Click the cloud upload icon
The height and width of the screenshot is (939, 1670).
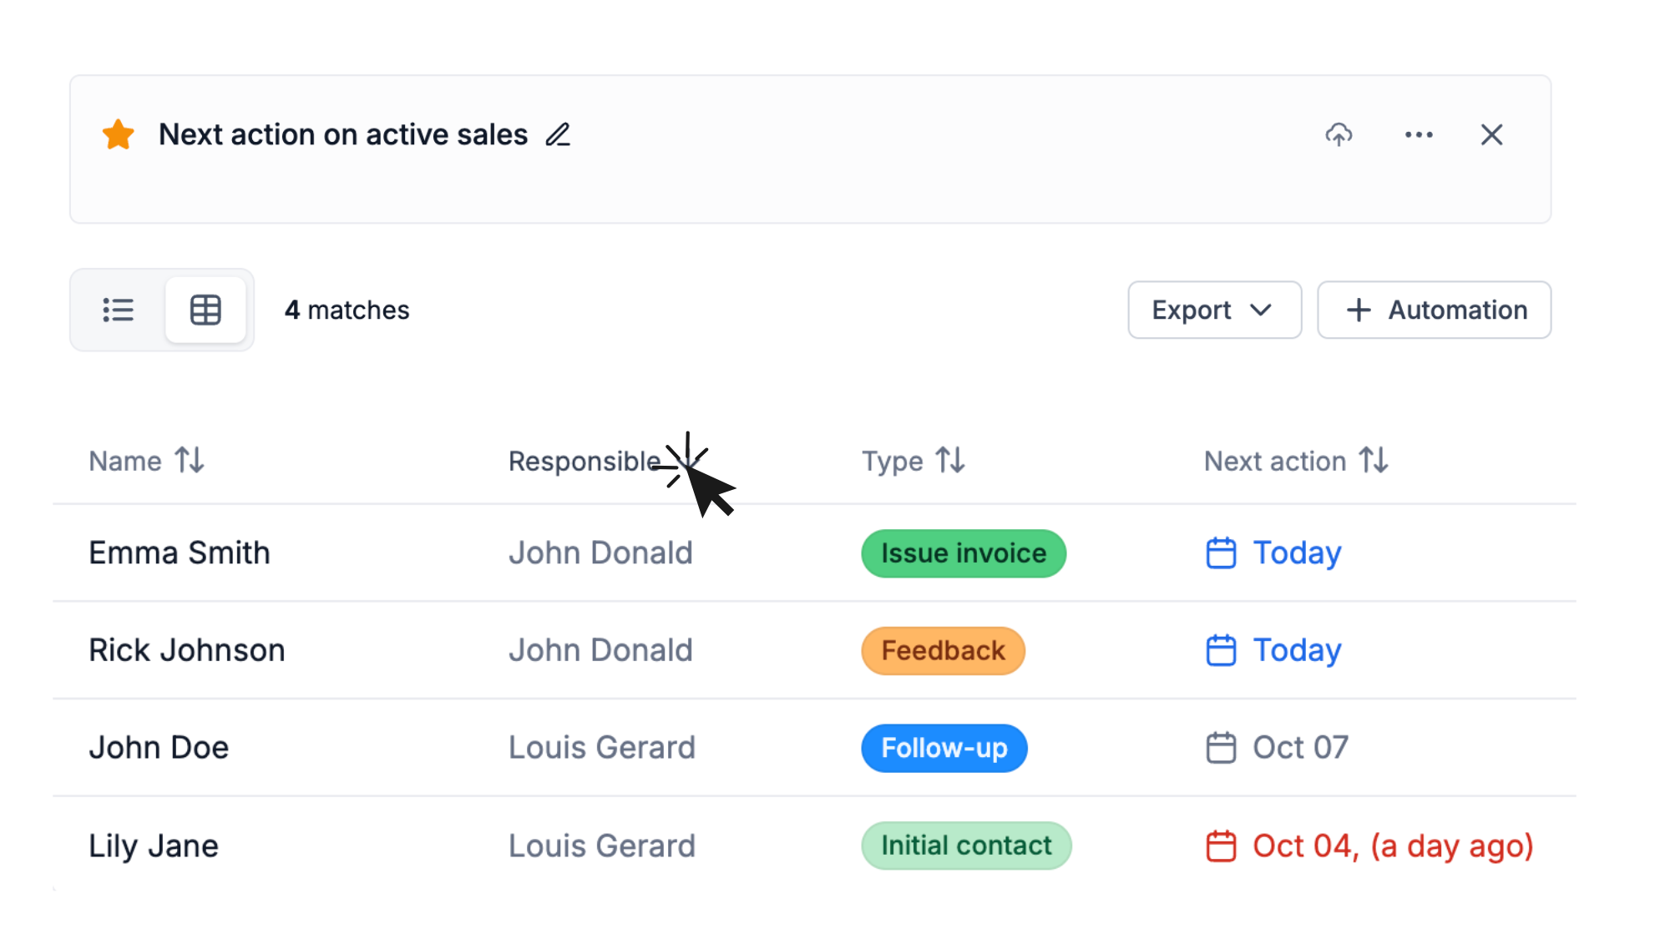tap(1339, 134)
